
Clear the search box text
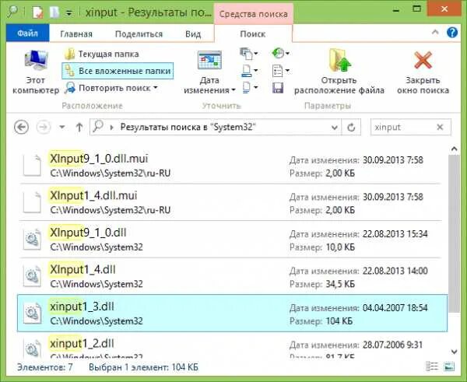click(x=440, y=128)
